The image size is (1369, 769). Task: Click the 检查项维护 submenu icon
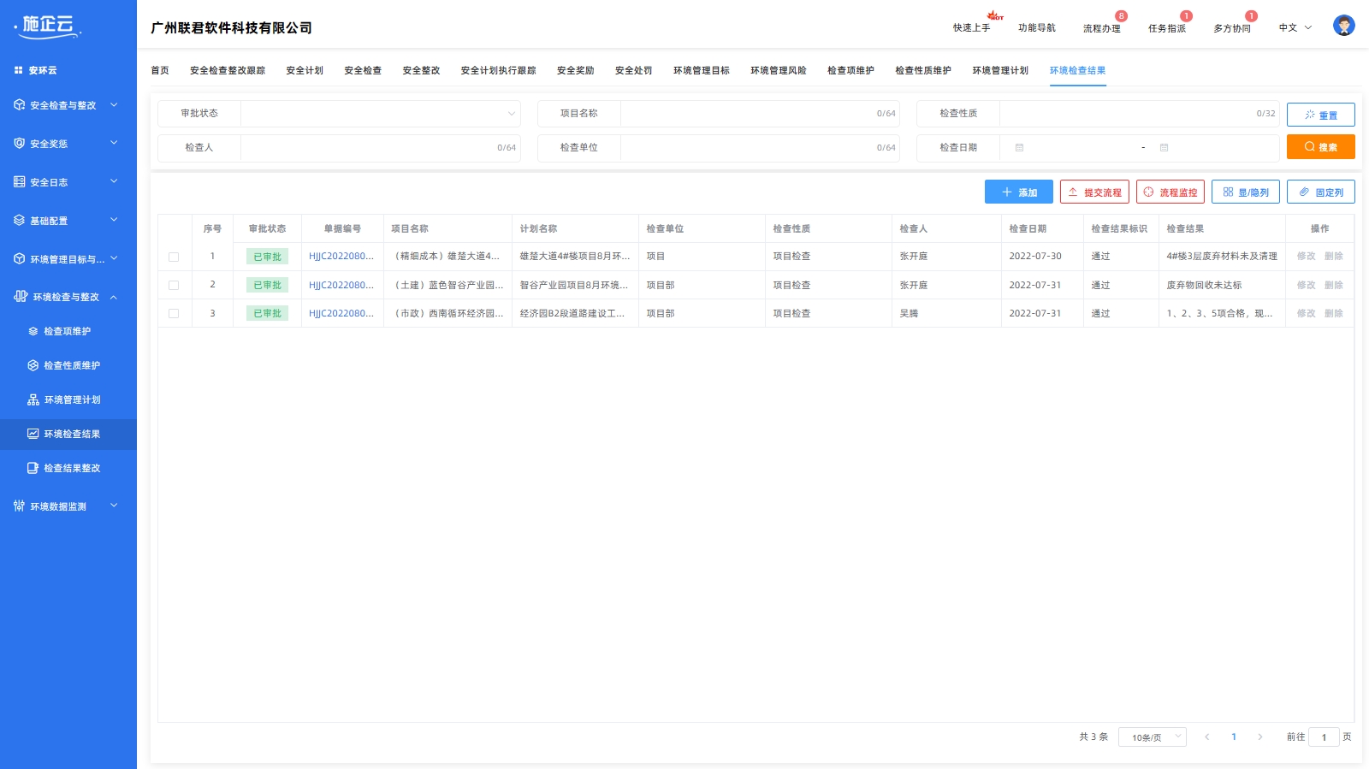33,331
